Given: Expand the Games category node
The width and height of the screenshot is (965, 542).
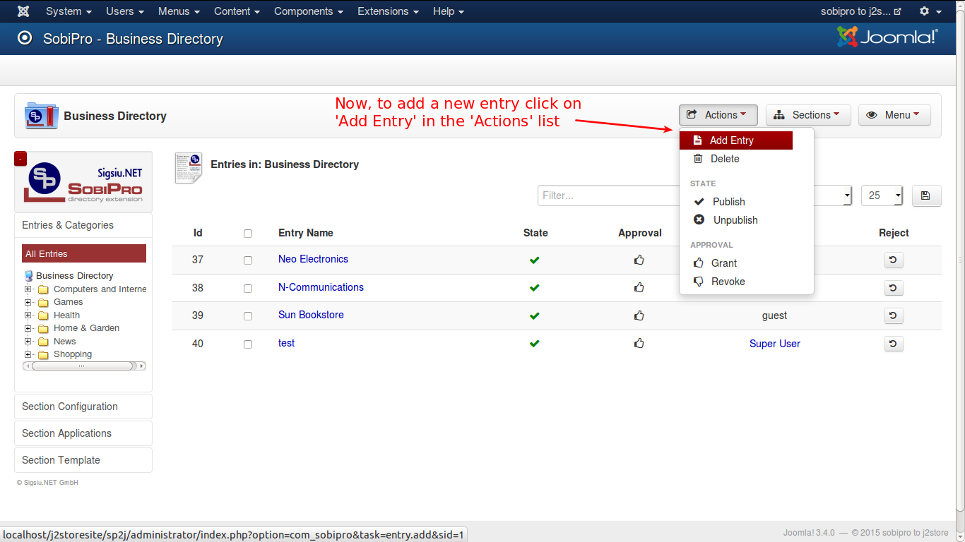Looking at the screenshot, I should click(28, 302).
